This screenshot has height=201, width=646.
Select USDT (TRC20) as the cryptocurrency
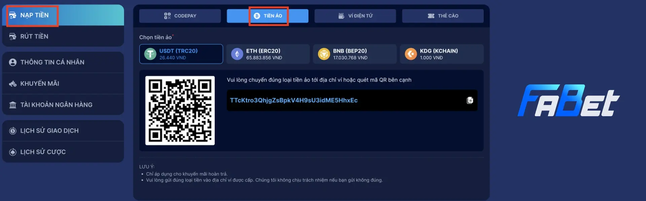pos(181,54)
